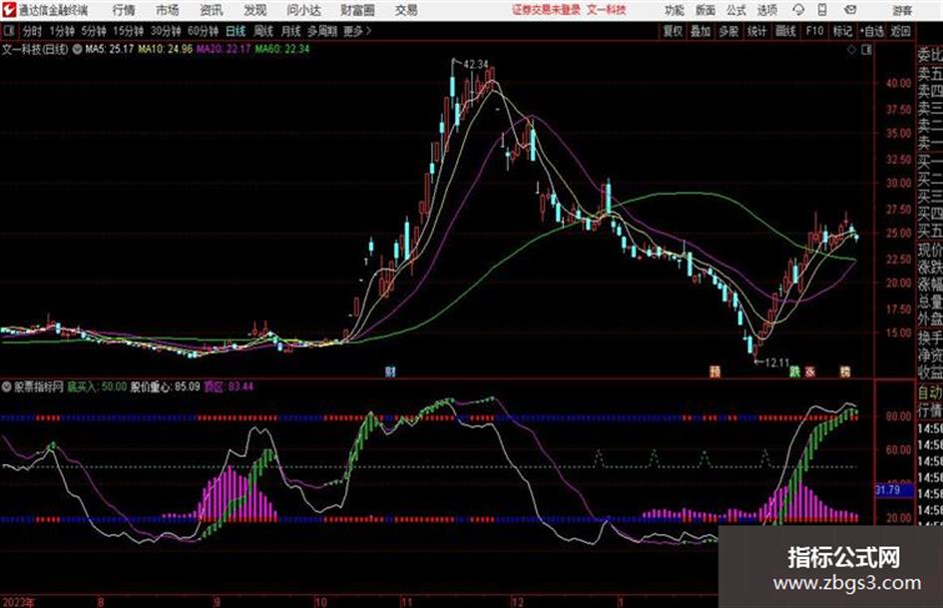Click the MA5: 25.17 value
The image size is (943, 608).
pos(109,49)
